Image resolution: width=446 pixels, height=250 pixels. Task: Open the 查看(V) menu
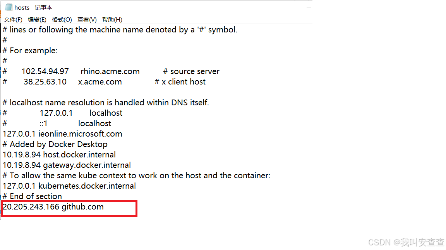point(86,19)
